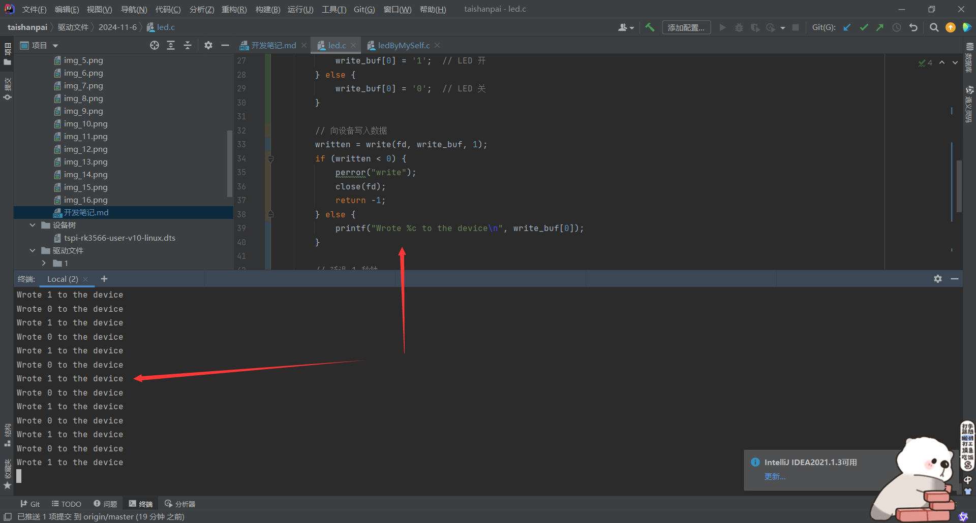Click the Git commit checkmark icon

tap(864, 27)
